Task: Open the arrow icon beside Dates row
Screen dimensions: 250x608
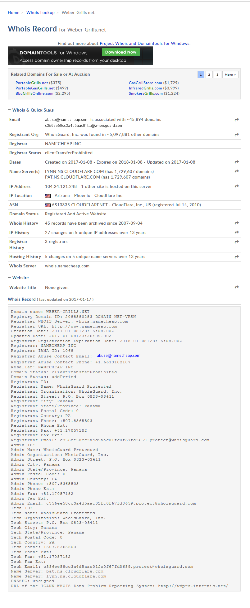Action: tap(237, 162)
